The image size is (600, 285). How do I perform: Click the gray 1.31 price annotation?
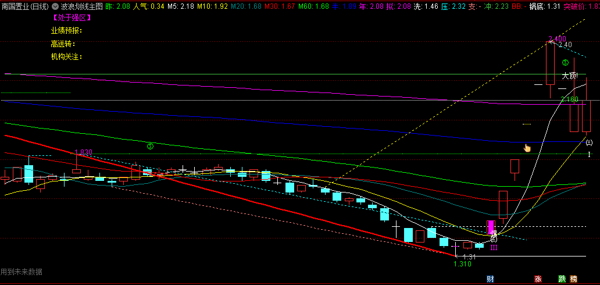coord(469,257)
